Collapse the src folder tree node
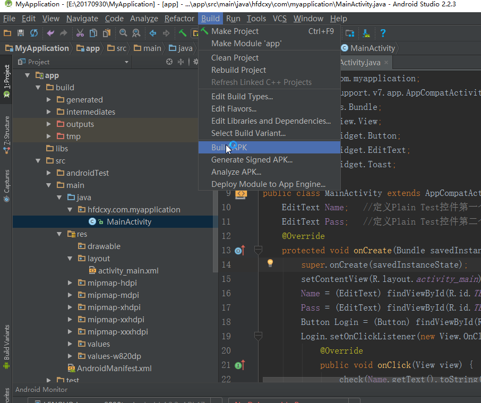481x403 pixels. [x=38, y=161]
